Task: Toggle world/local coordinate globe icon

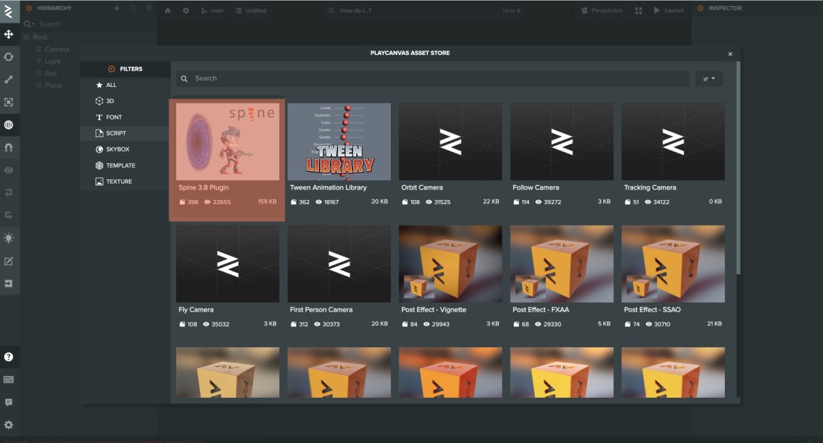Action: (x=8, y=125)
